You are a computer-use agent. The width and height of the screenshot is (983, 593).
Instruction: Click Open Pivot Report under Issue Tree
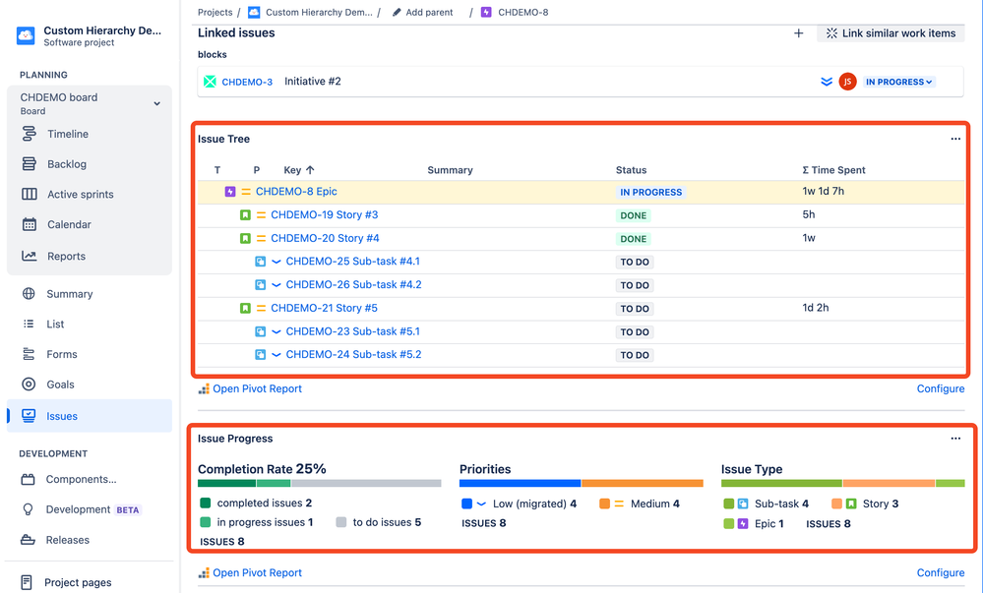(x=257, y=388)
